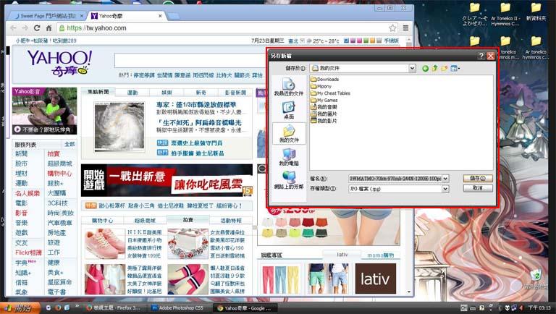556x314 pixels.
Task: Select the 運動 news tab
Action: point(132,93)
